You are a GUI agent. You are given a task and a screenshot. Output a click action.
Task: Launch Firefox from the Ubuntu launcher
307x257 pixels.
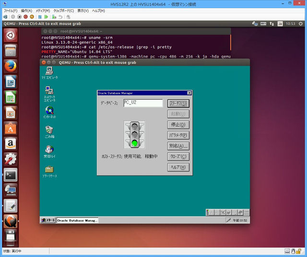[11, 66]
